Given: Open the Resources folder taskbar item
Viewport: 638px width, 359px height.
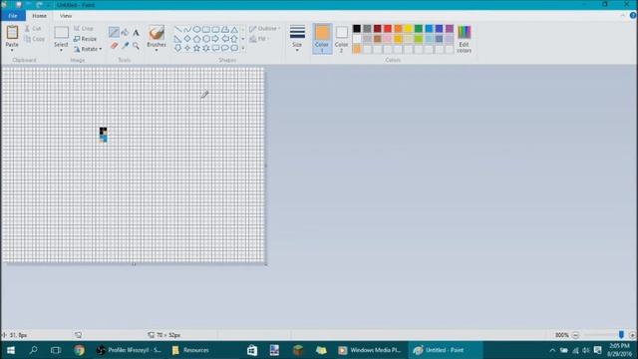Looking at the screenshot, I should click(x=190, y=350).
